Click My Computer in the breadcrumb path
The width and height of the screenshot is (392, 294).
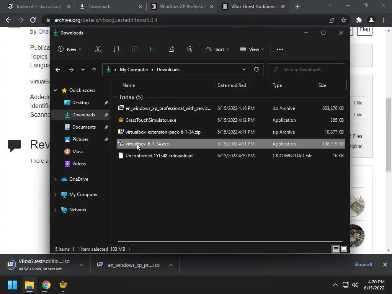click(x=134, y=70)
